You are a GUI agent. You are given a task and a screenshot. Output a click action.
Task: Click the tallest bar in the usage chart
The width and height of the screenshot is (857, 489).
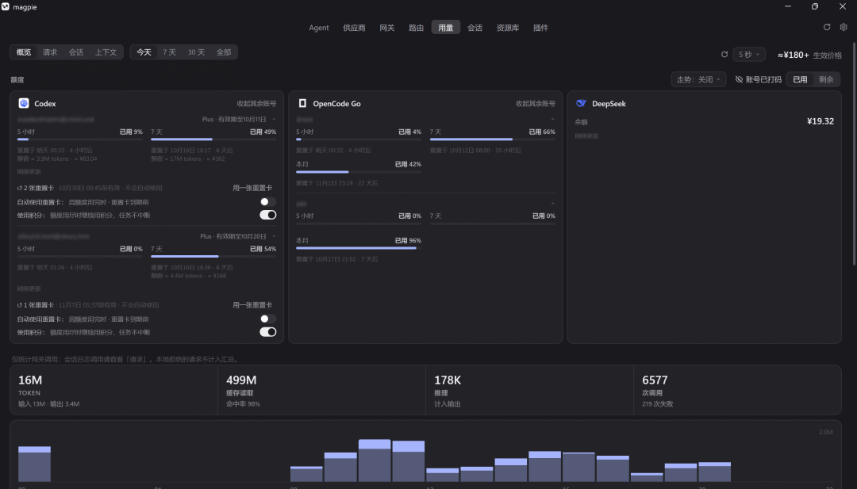375,460
